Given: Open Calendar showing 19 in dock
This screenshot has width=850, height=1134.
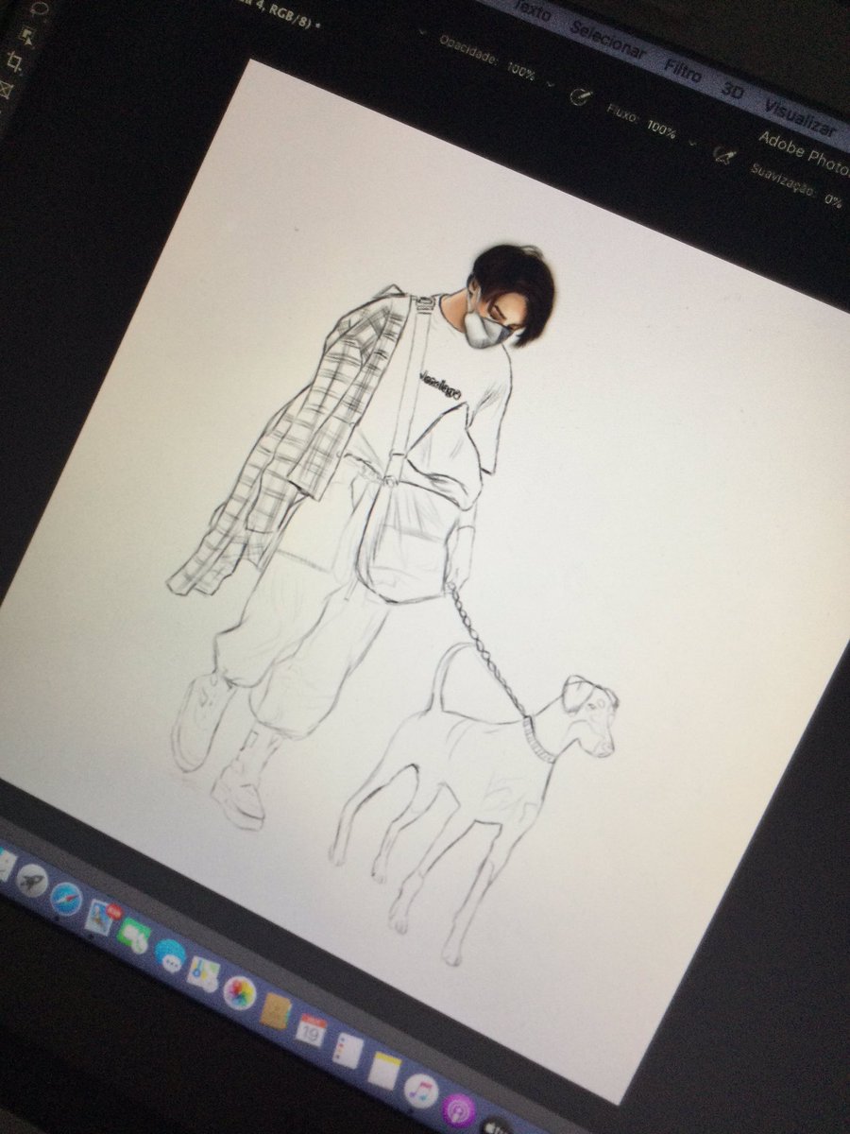Looking at the screenshot, I should [311, 1029].
